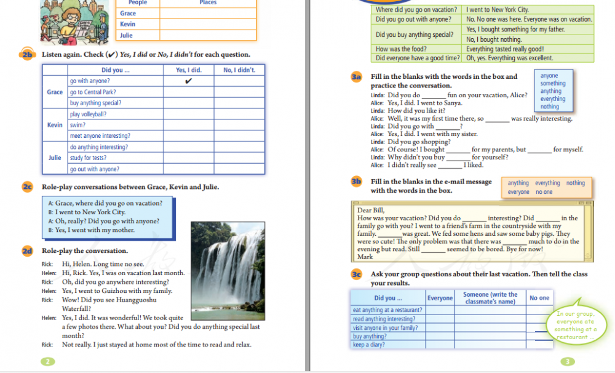
Task: Click the green page number 3 badge
Action: pyautogui.click(x=567, y=362)
